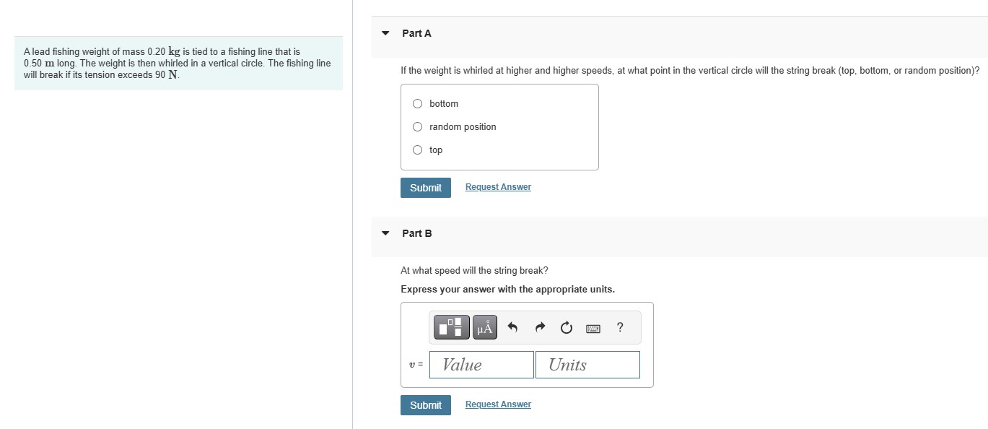Click the Part A header label
This screenshot has height=429, width=988.
tap(416, 33)
